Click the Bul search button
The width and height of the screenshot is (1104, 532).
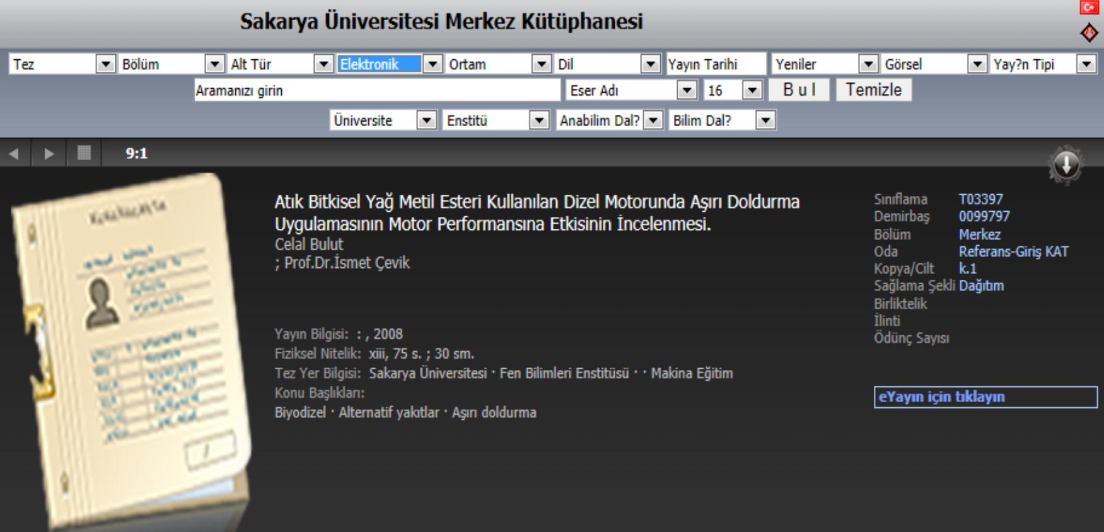point(799,90)
